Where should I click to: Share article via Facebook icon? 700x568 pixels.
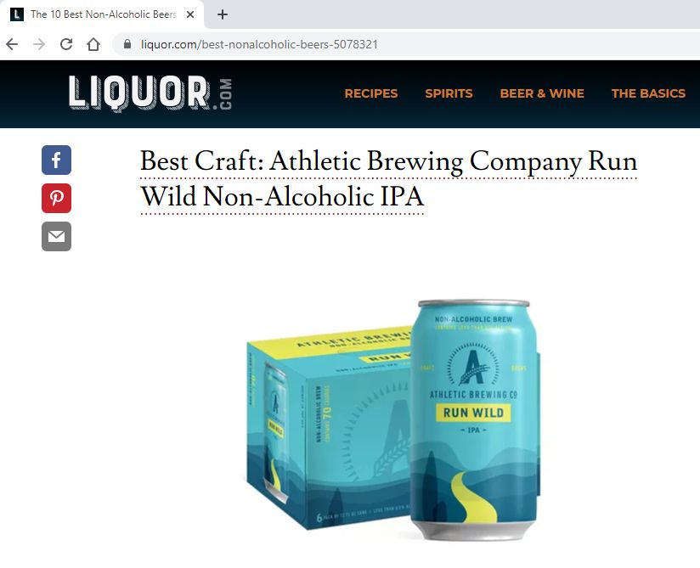pyautogui.click(x=56, y=160)
